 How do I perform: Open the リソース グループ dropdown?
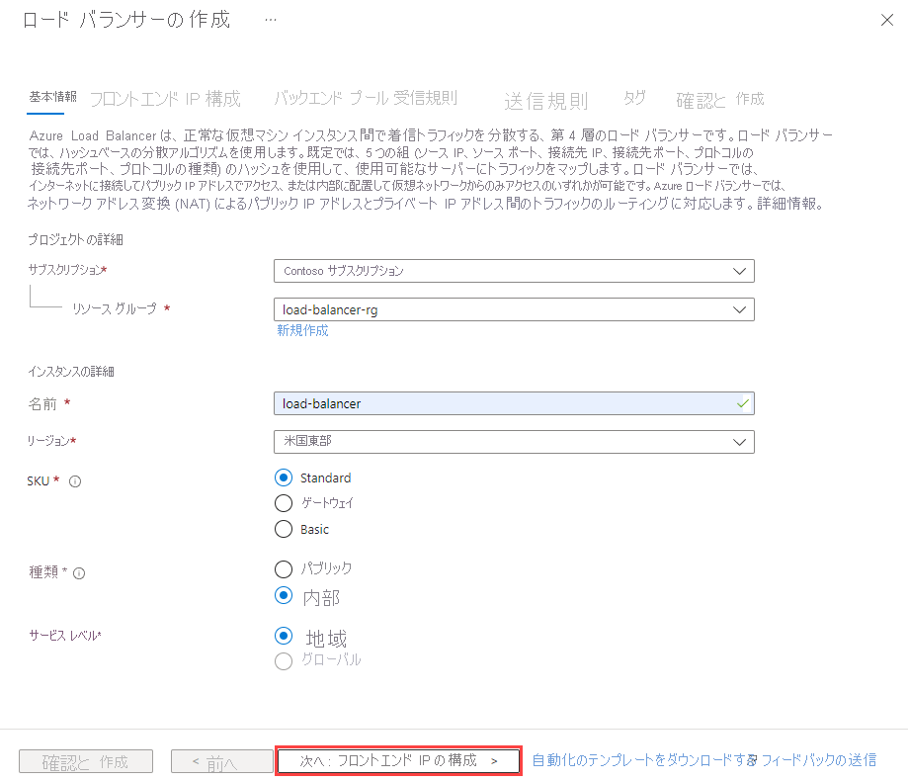coord(514,309)
